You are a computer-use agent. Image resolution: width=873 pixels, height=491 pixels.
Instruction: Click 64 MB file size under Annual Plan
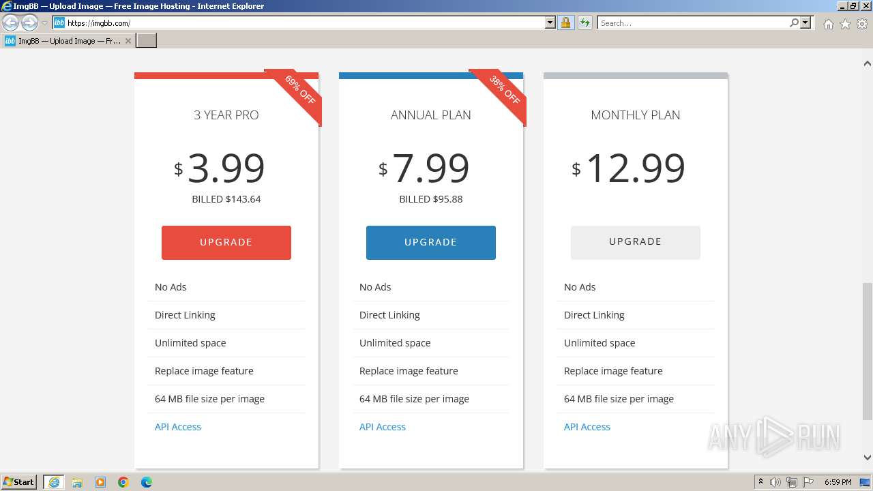point(414,399)
